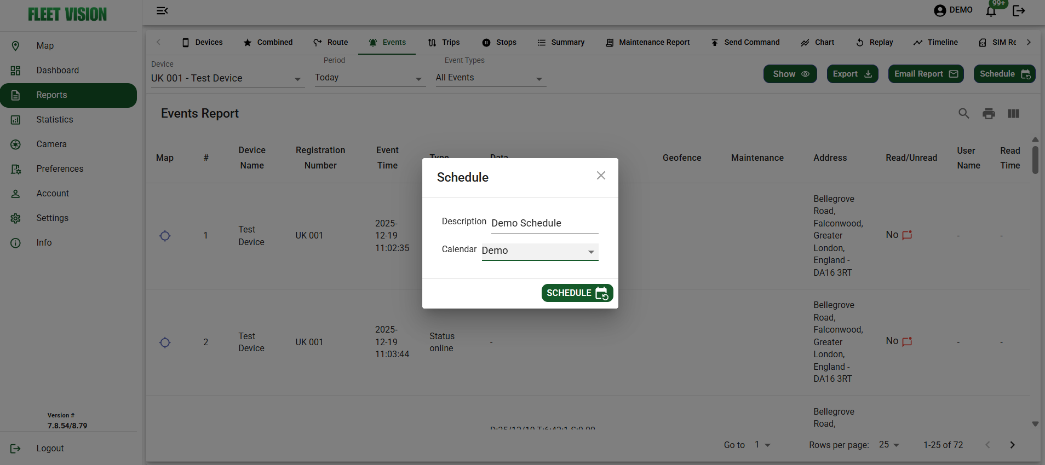The image size is (1045, 465).
Task: Switch to the Timeline tab
Action: click(935, 42)
